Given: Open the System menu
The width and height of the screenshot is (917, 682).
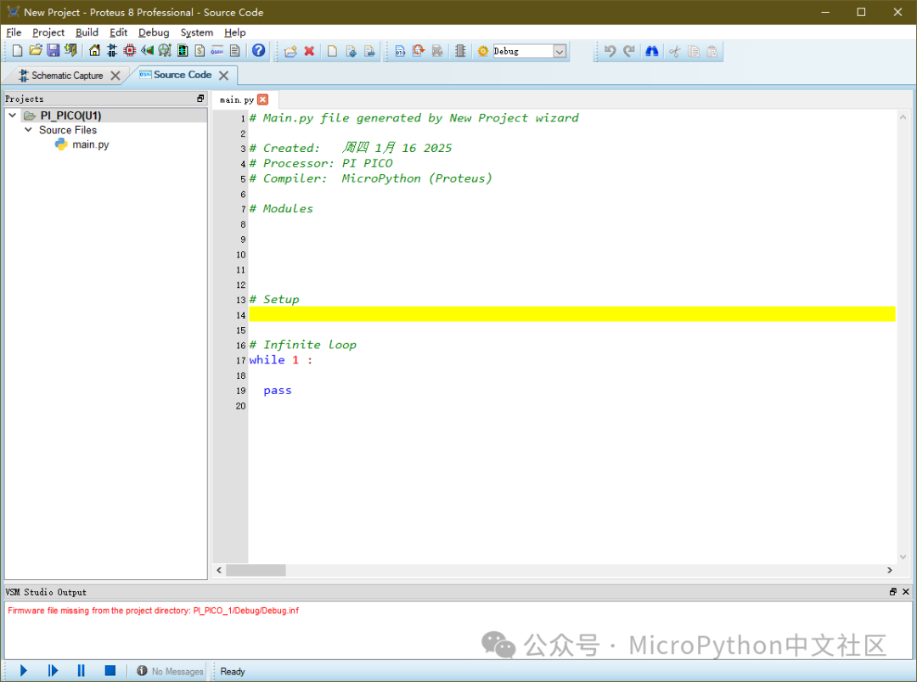Looking at the screenshot, I should click(196, 32).
